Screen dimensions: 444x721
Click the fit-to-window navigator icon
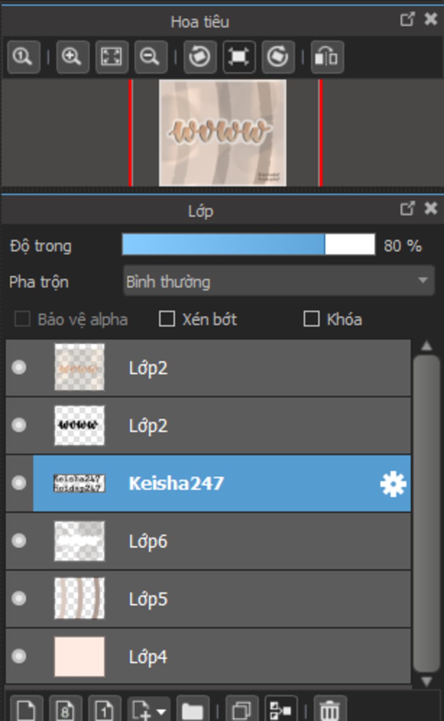tap(111, 57)
